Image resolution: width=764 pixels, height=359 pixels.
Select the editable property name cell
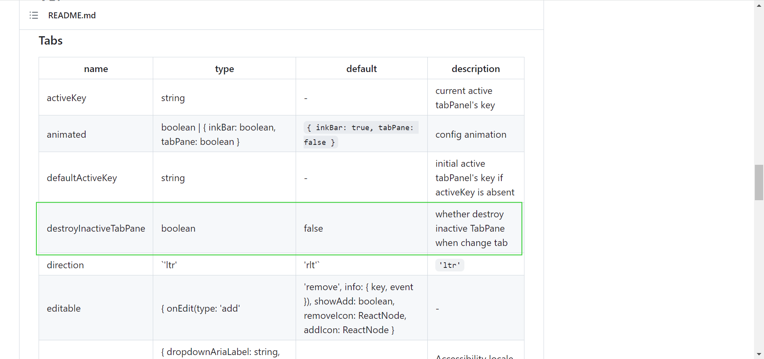point(64,308)
